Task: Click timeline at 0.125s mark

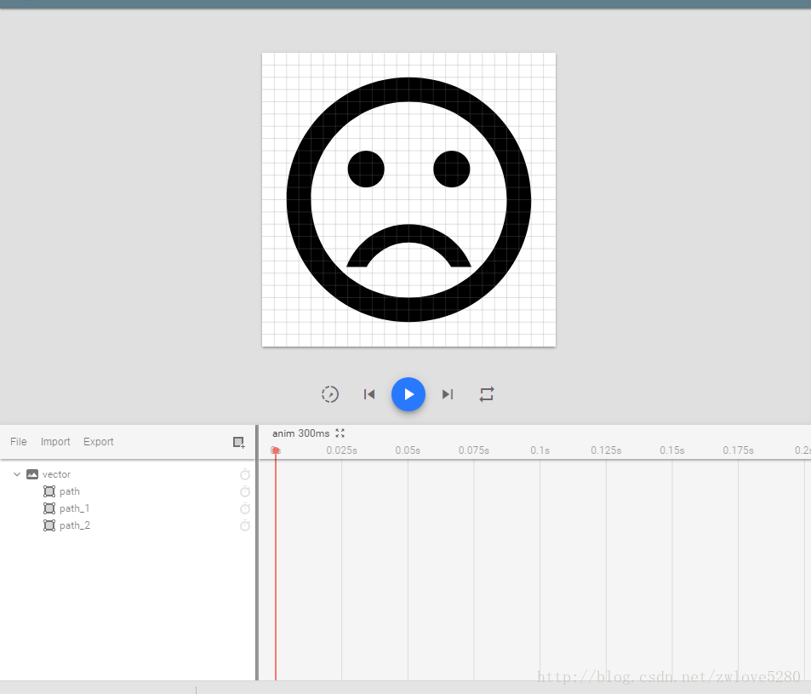Action: click(606, 450)
